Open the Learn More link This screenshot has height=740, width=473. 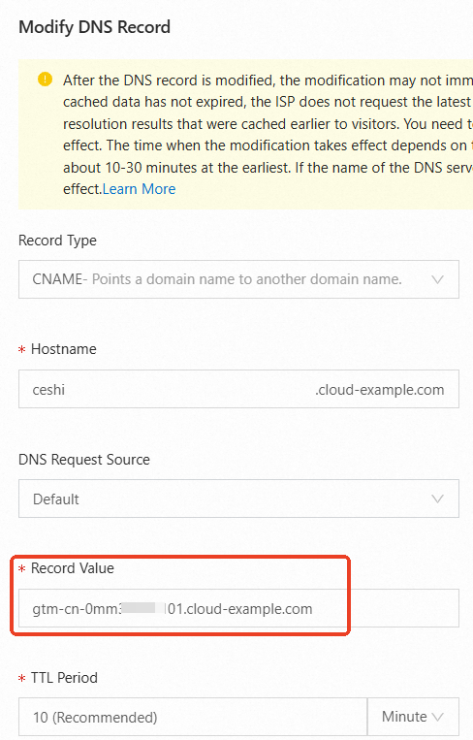click(140, 189)
